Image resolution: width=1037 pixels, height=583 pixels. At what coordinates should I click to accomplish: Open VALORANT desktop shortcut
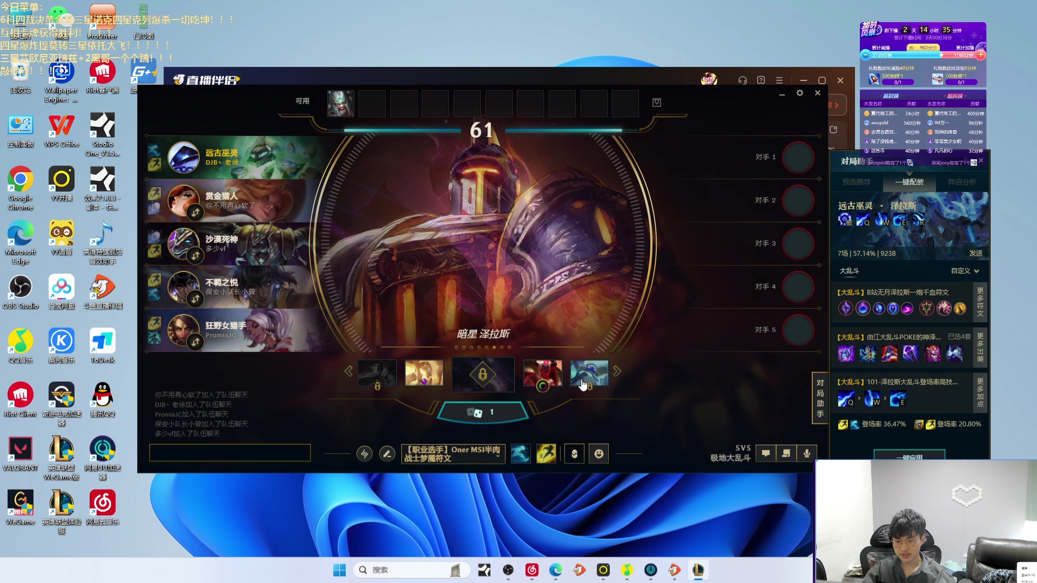[x=21, y=454]
